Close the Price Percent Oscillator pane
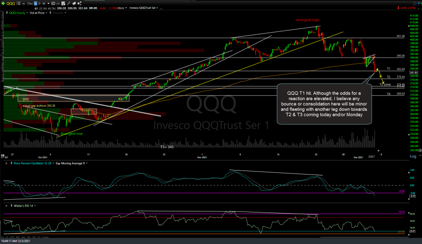 pyautogui.click(x=6, y=163)
